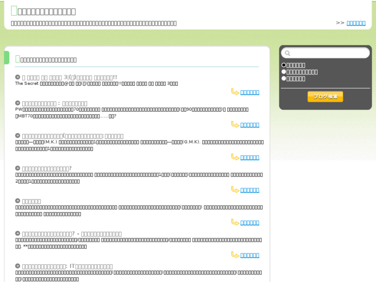Open the entry title ending with a question mark
Screen dimensions: 376x282
[47, 169]
